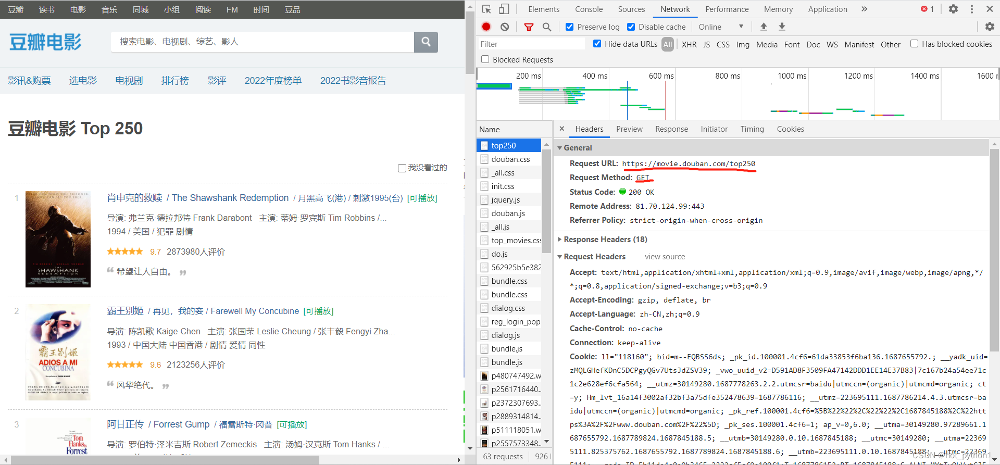Click the import HAR upload icon
1000x465 pixels.
coord(764,27)
